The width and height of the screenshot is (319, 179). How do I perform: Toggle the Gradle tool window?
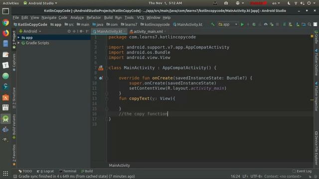[317, 37]
